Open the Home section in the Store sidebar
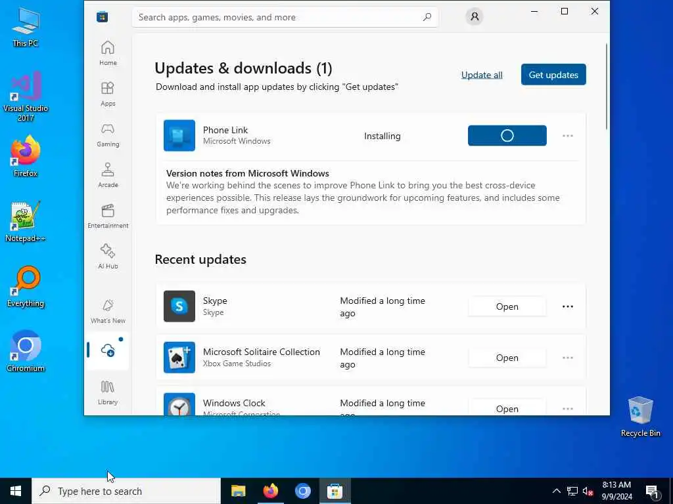Screen dimensions: 673x504 [108, 53]
